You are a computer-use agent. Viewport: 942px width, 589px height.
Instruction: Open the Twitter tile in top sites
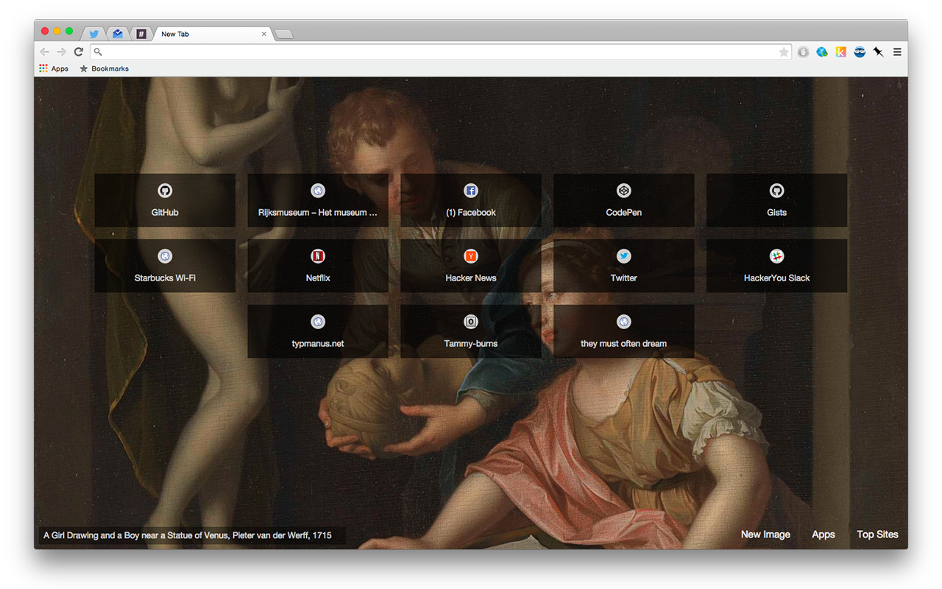pos(624,266)
